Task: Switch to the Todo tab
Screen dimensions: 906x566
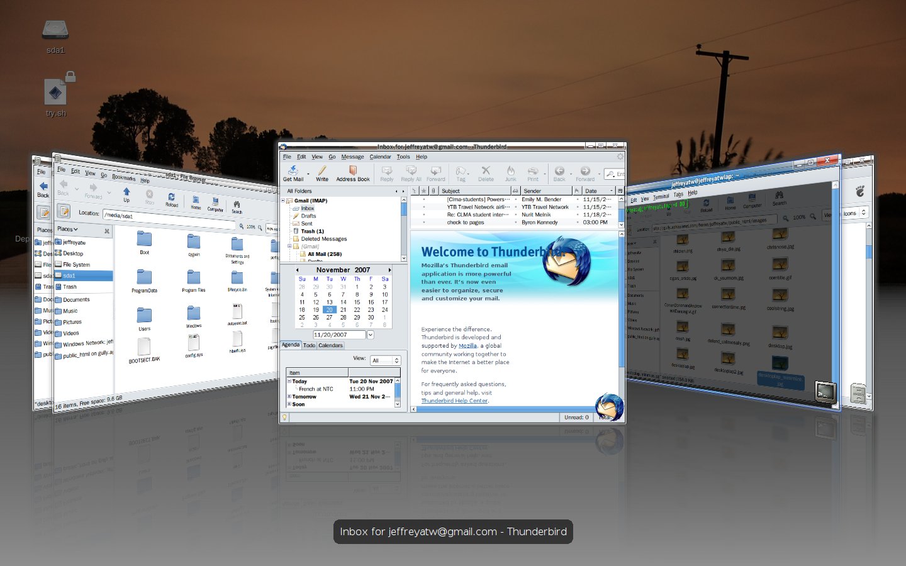Action: 309,345
